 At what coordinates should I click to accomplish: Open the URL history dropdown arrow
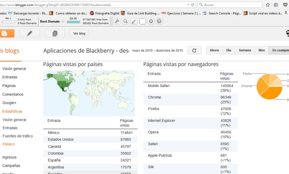click(188, 5)
